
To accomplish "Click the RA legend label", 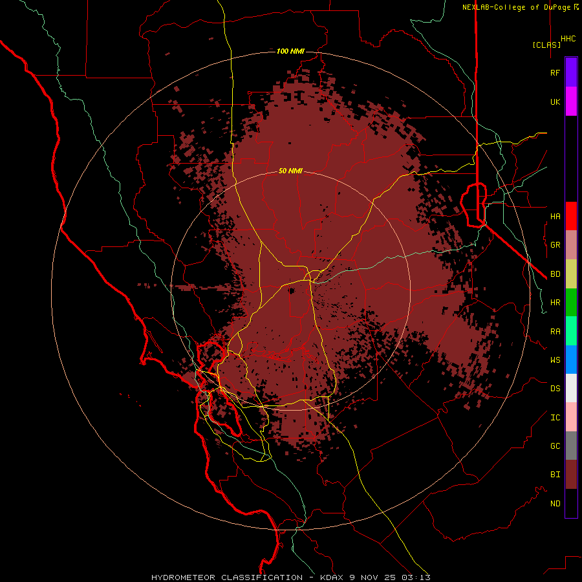I will coord(555,332).
